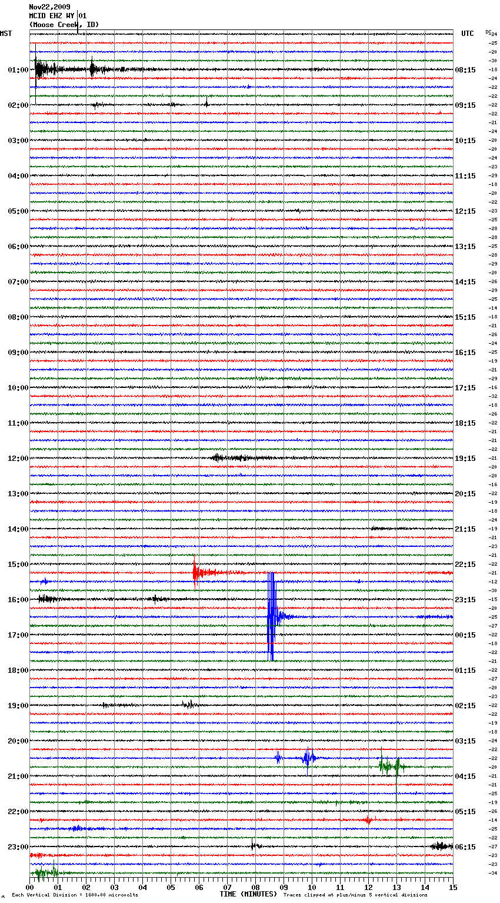Viewport: 500px width, 903px height.
Task: Select the MCID EHZ WY 01 station header
Action: [58, 16]
